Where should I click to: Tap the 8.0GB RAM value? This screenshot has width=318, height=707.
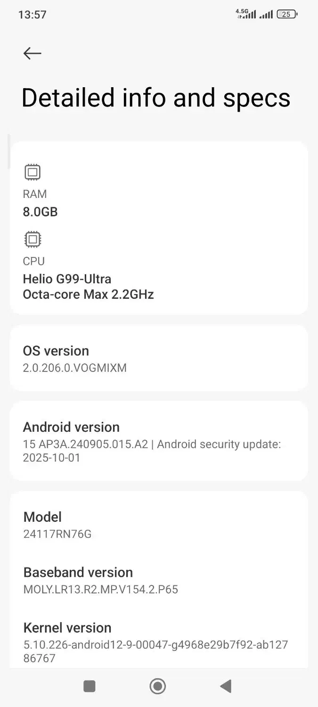41,212
